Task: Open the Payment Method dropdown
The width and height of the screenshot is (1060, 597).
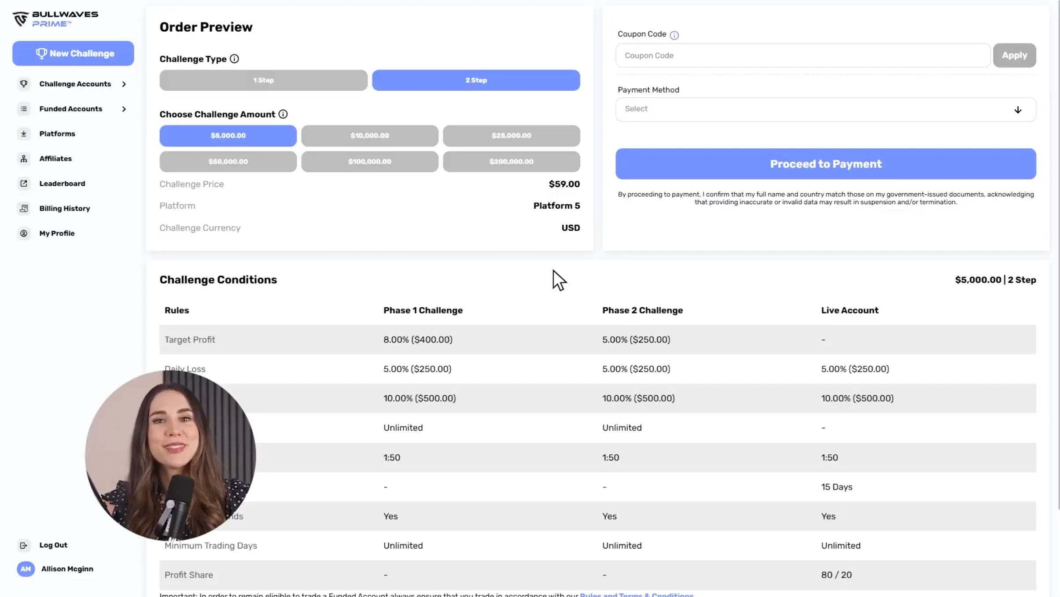Action: [x=825, y=109]
